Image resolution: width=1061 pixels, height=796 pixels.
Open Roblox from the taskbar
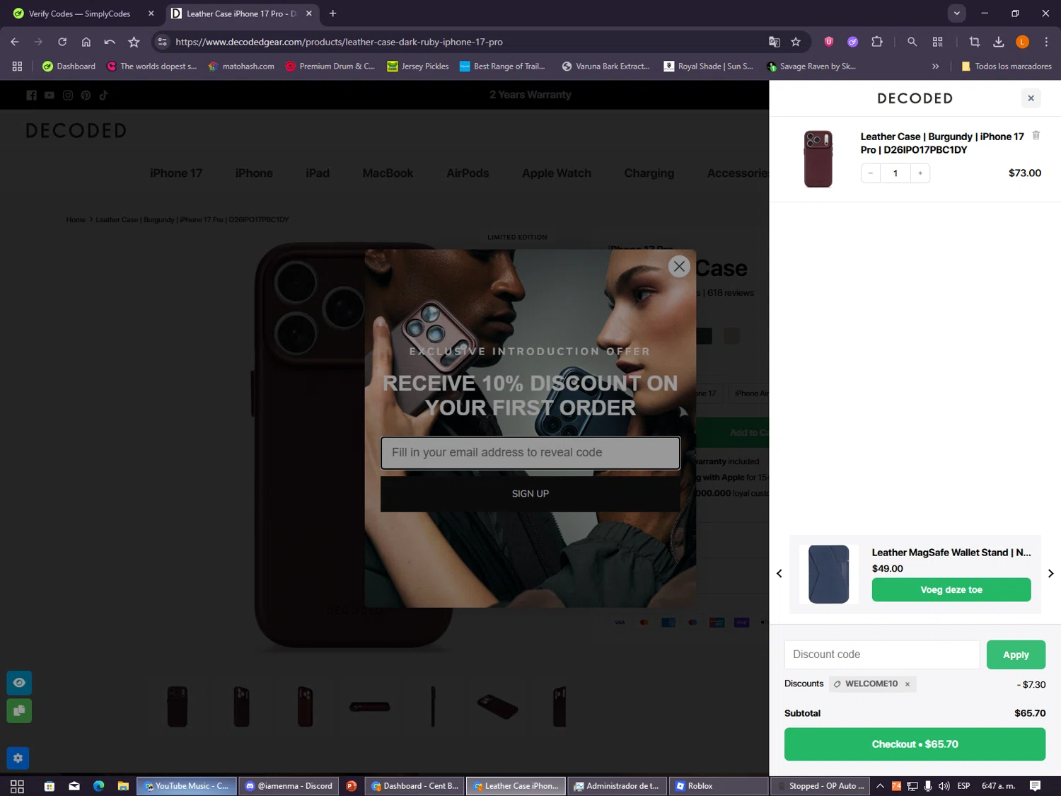pyautogui.click(x=718, y=786)
